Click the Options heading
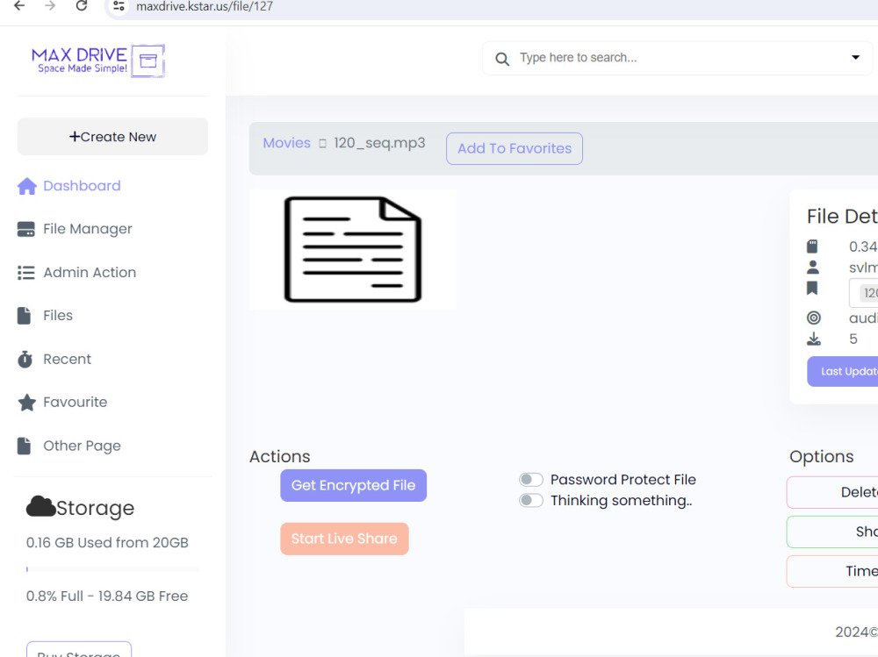Viewport: 878px width, 657px height. (x=822, y=457)
